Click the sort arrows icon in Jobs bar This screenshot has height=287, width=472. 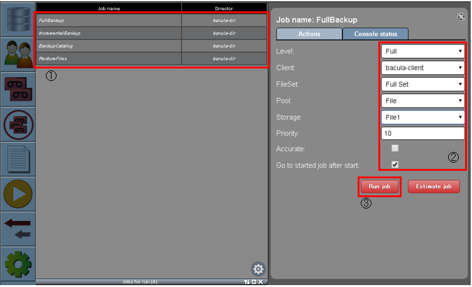point(247,282)
